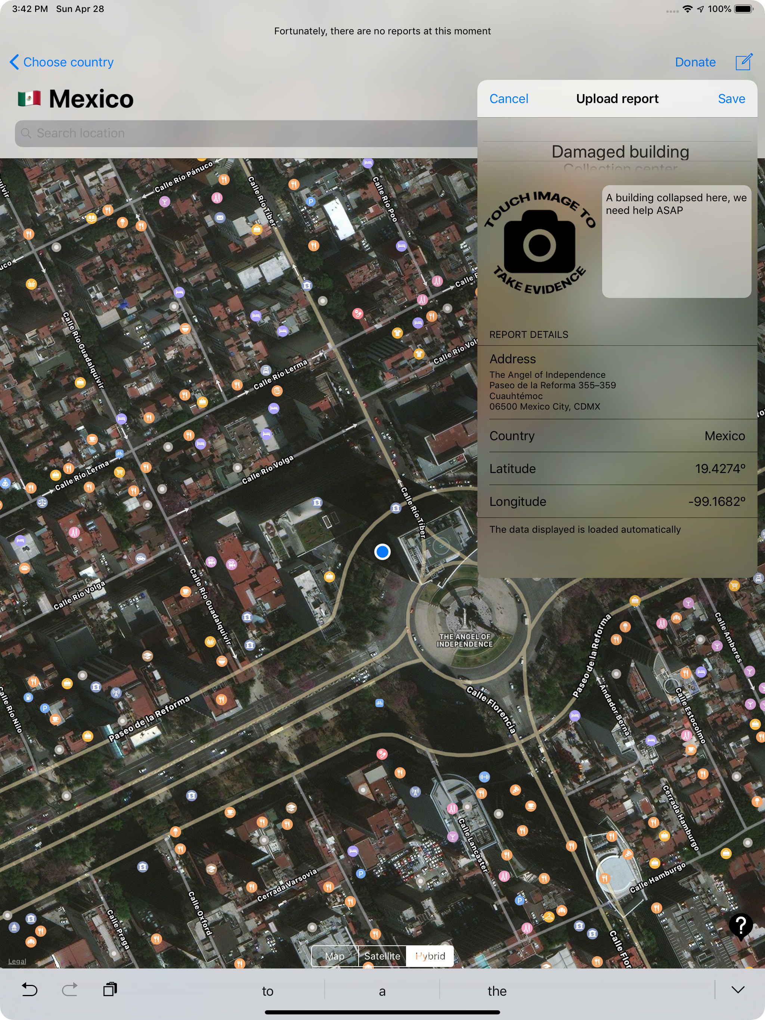
Task: Cancel the Upload report panel
Action: (x=508, y=99)
